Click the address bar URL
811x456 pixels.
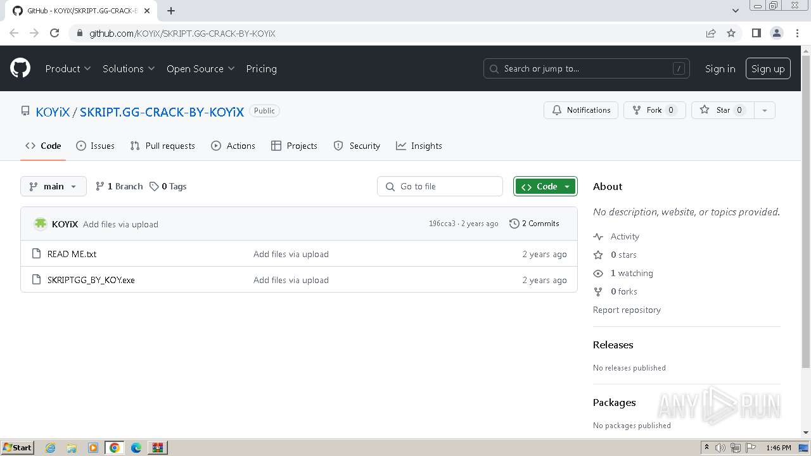point(182,33)
